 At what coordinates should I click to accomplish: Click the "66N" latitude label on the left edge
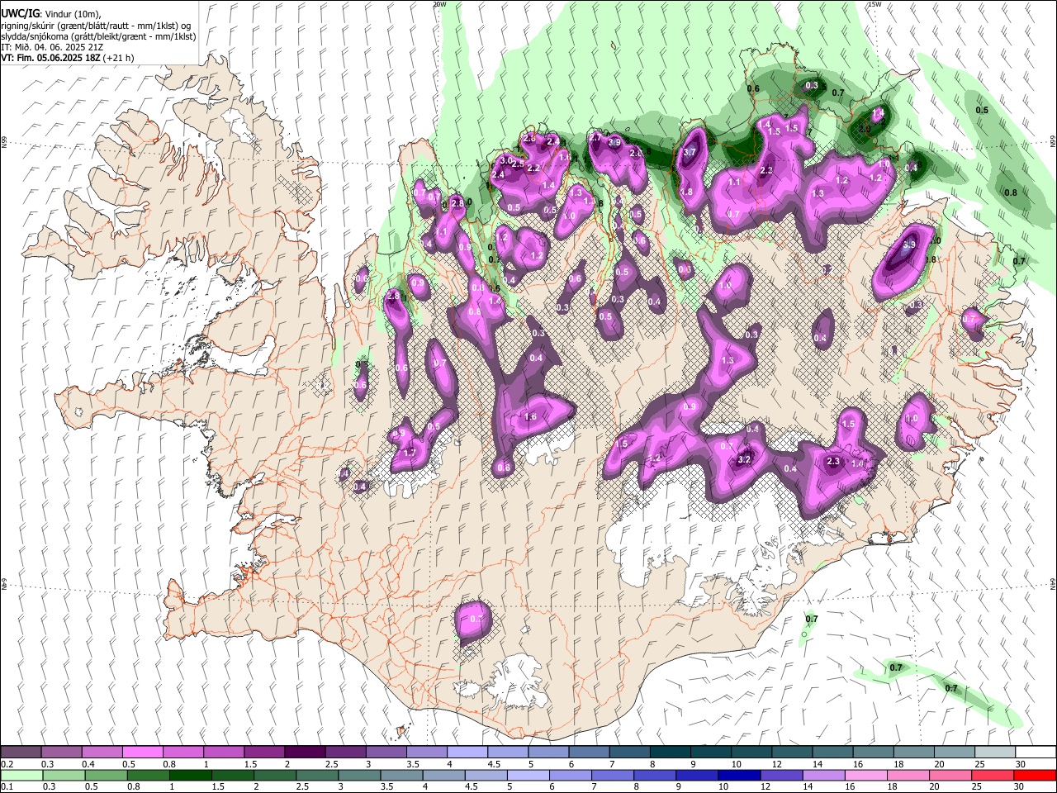tap(4, 142)
